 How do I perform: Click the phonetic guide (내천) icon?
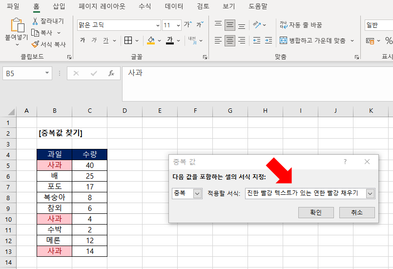[192, 41]
